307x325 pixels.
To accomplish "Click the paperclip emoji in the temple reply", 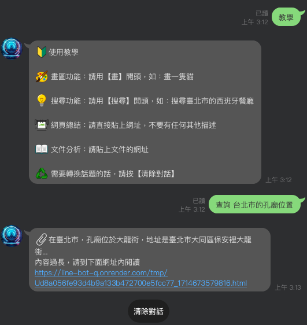I will (x=42, y=239).
